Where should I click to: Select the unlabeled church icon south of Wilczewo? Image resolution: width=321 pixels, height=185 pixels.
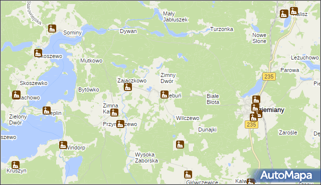180,144
